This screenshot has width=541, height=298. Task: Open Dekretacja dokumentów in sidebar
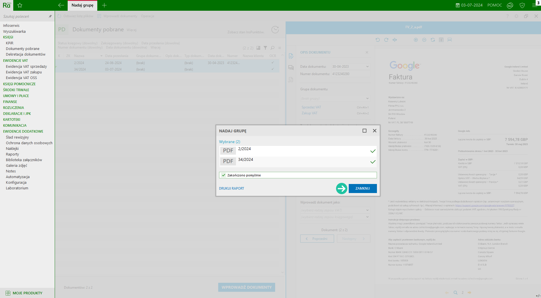(x=26, y=54)
